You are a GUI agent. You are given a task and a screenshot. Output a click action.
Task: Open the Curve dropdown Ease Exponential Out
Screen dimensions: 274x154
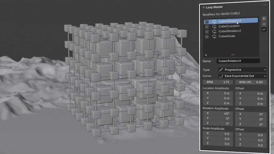[x=242, y=76]
